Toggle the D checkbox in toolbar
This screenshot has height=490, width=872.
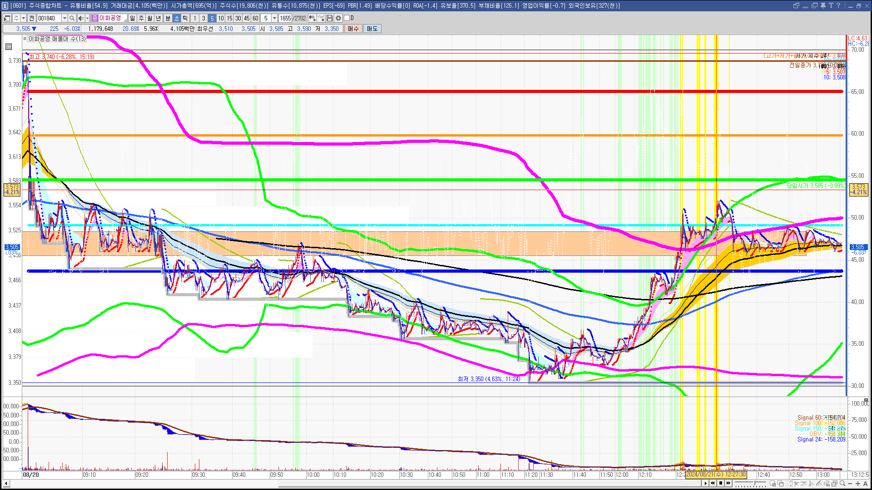(347, 18)
